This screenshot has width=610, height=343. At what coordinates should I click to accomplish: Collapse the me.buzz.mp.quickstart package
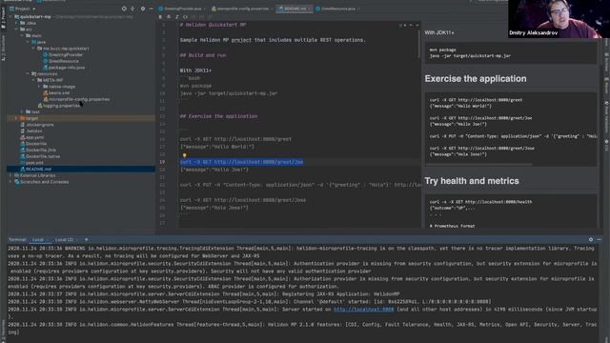(x=34, y=49)
